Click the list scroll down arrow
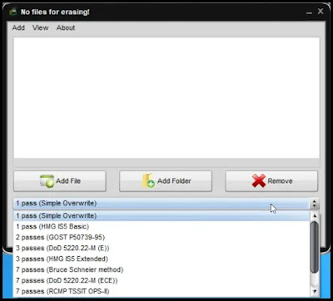This screenshot has width=333, height=301. (315, 291)
